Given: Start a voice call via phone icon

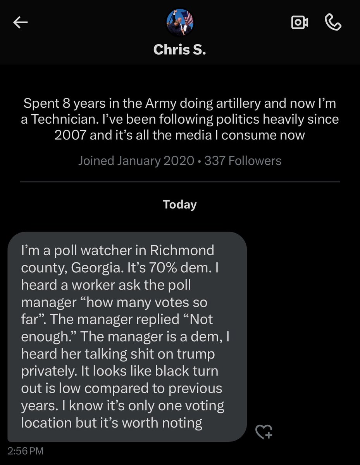Looking at the screenshot, I should [x=332, y=23].
